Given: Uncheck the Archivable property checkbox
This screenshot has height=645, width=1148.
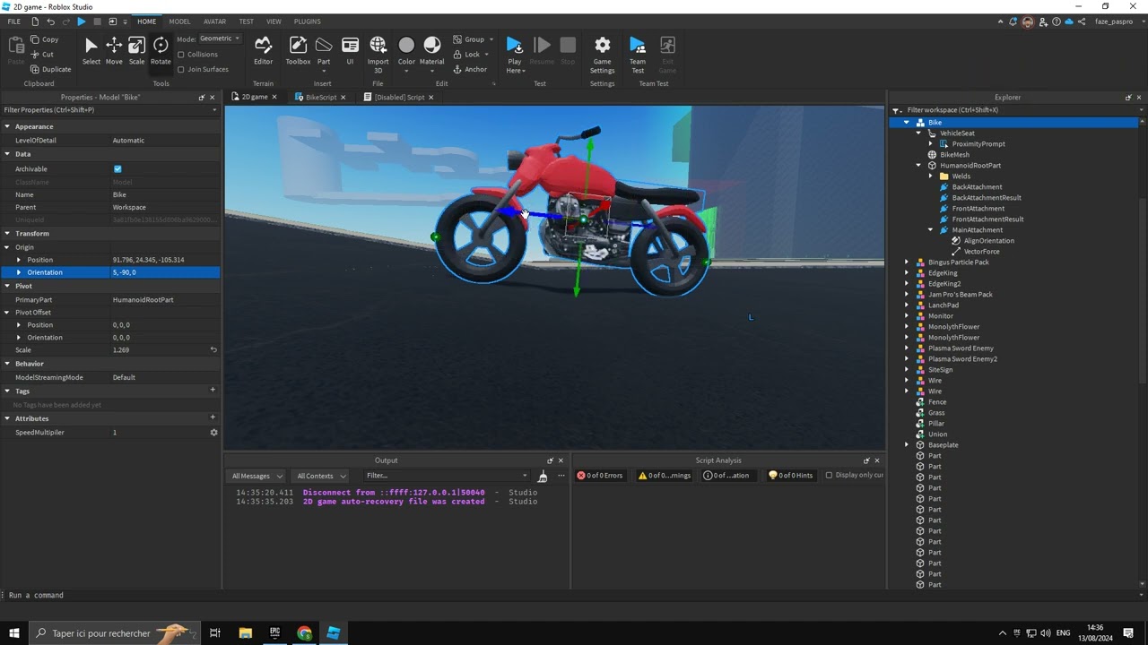Looking at the screenshot, I should (x=117, y=168).
